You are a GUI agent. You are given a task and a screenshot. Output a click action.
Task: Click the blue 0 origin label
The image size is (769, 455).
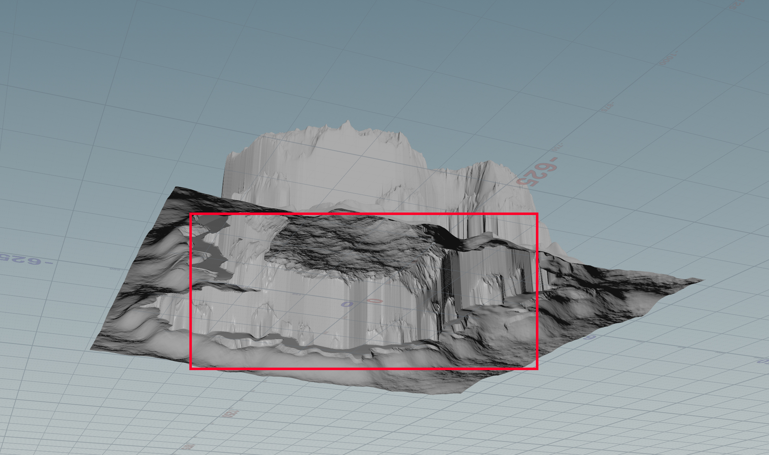[x=347, y=304]
